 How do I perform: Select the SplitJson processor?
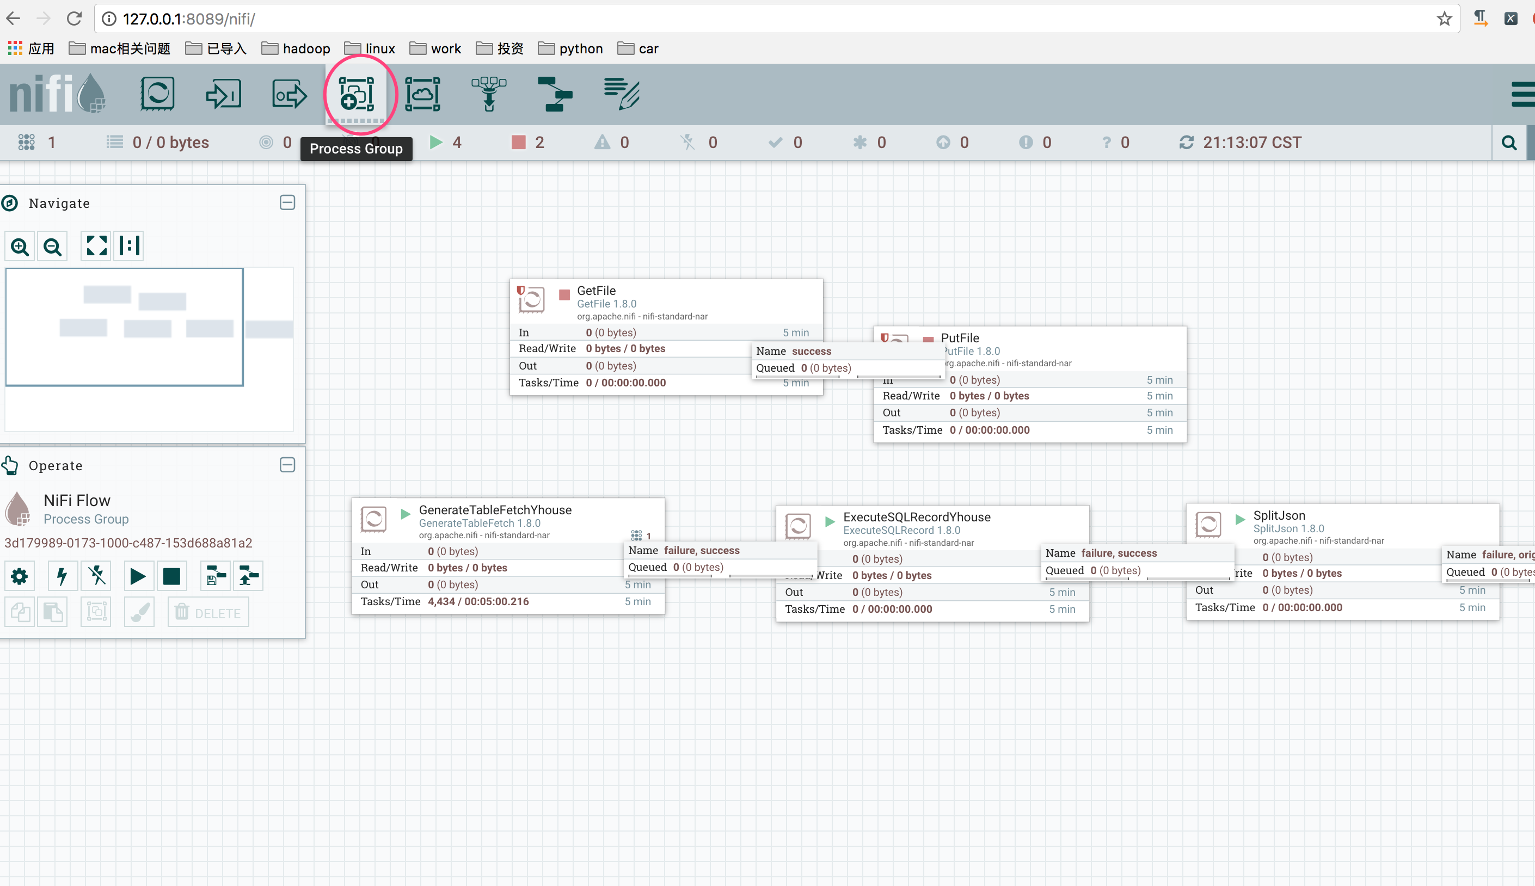tap(1343, 562)
